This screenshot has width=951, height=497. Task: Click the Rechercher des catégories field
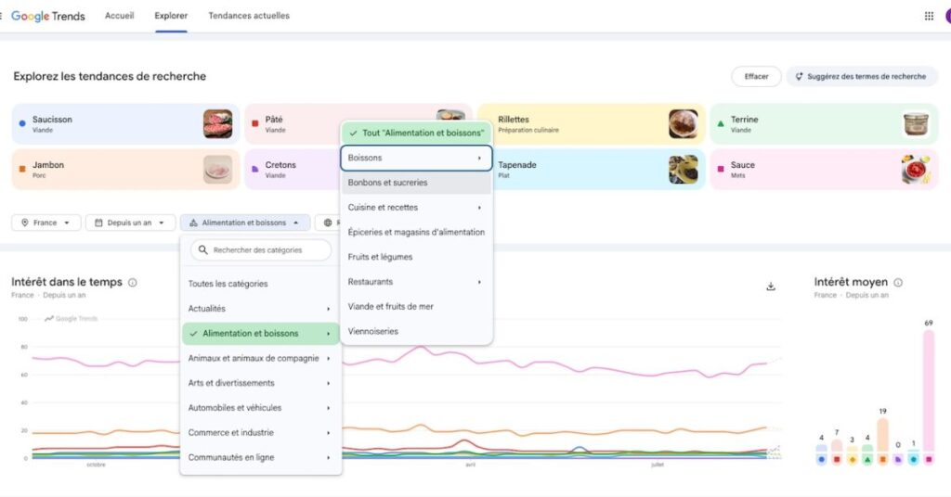261,250
